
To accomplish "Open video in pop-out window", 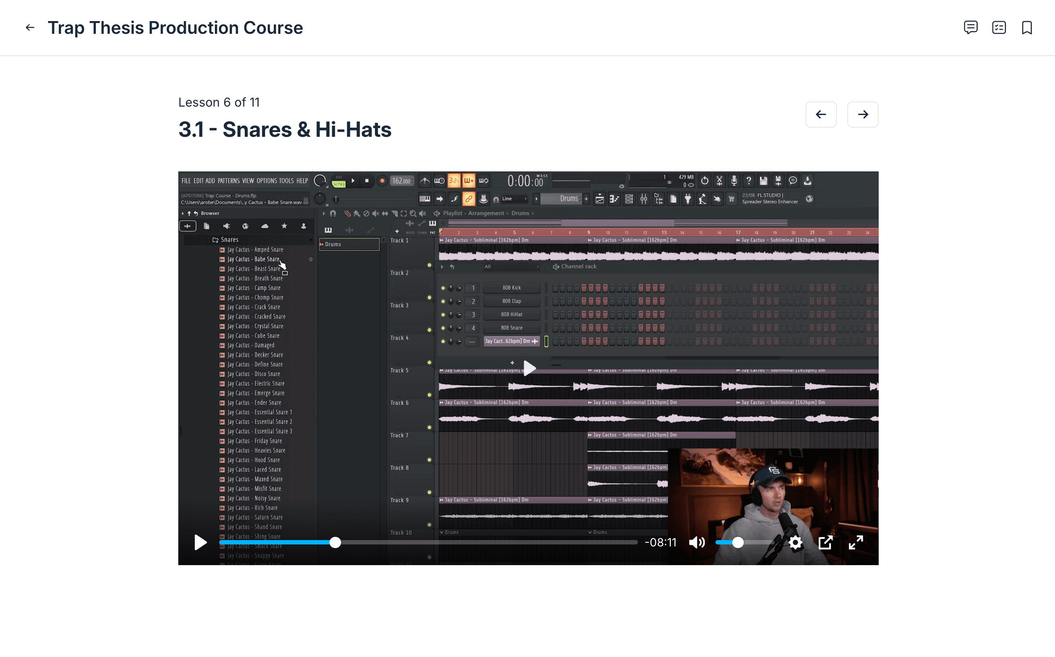I will (x=825, y=542).
